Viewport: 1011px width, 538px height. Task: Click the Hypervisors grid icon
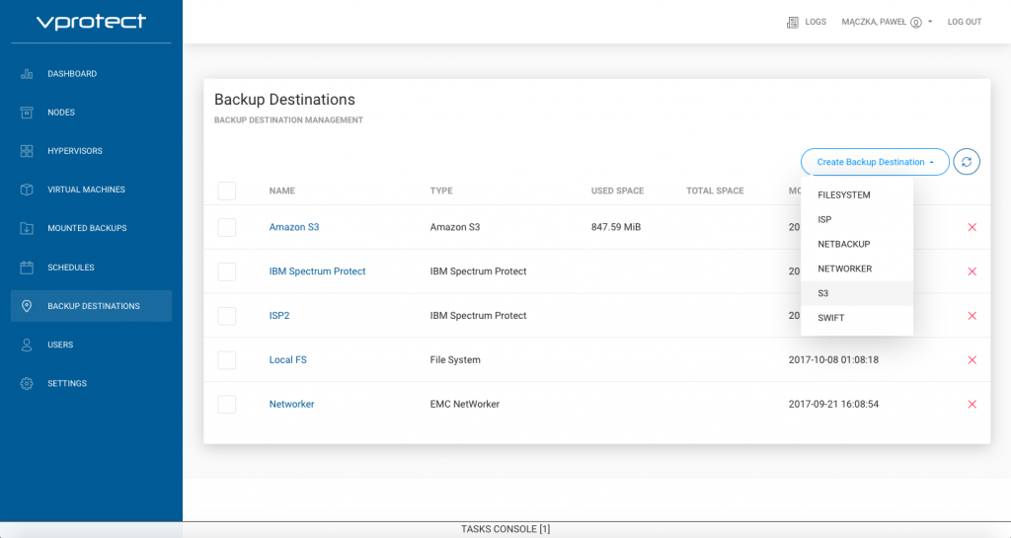27,151
